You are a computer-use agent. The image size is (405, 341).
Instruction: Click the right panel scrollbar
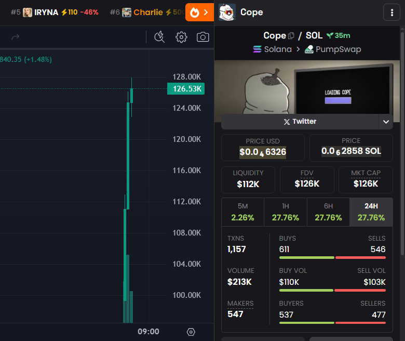tap(402, 143)
